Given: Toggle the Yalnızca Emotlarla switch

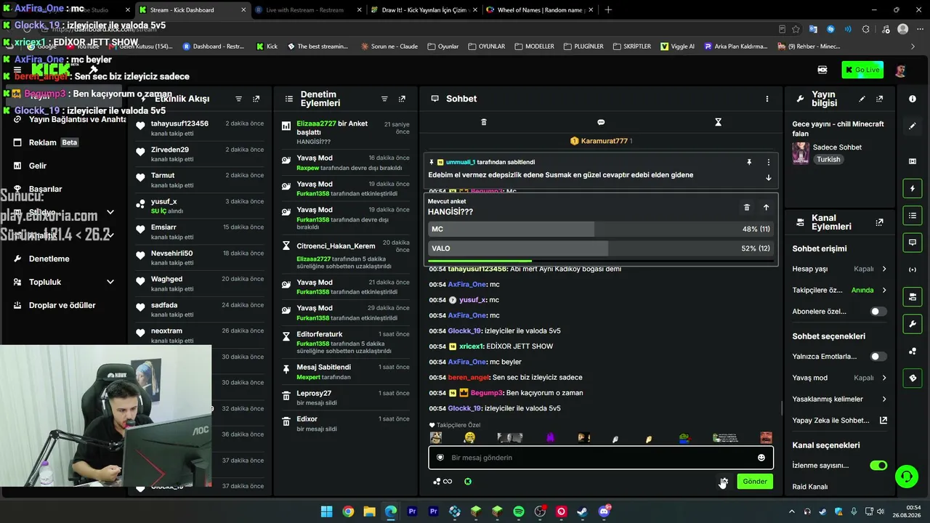Looking at the screenshot, I should coord(878,357).
